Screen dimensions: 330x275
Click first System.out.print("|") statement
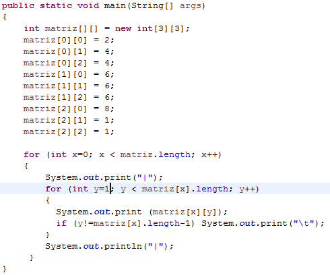pos(104,177)
